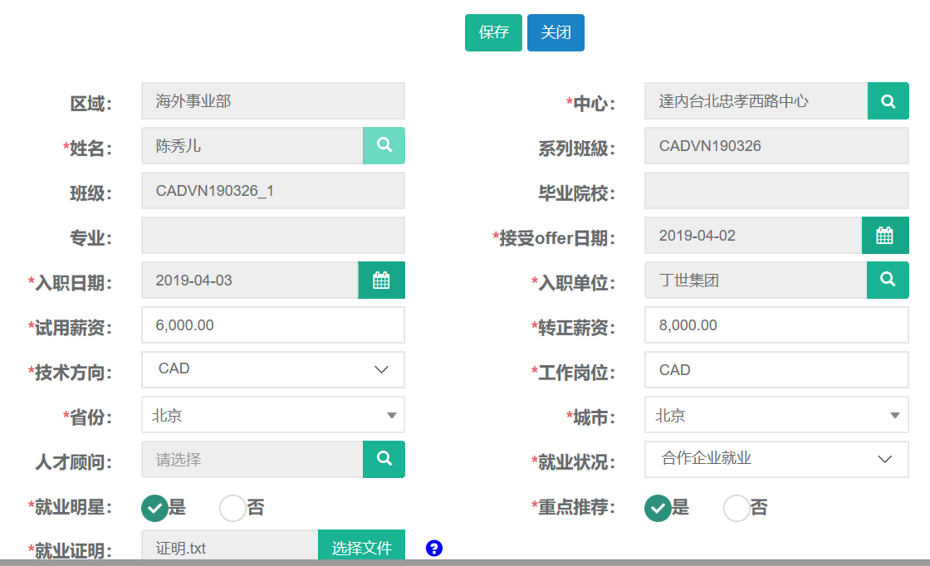Select 是 for 重点推荐

coord(658,508)
